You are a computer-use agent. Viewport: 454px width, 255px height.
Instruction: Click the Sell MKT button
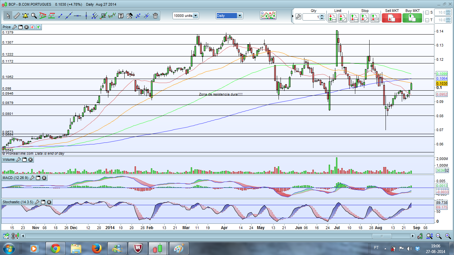pyautogui.click(x=392, y=18)
